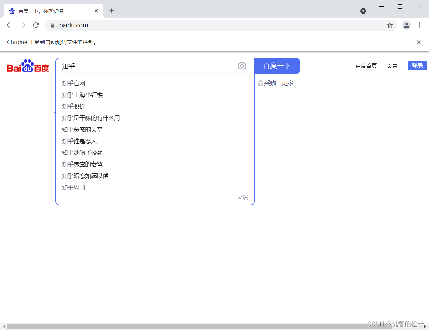
Task: Select suggestion 知乎官网
Action: pos(155,83)
